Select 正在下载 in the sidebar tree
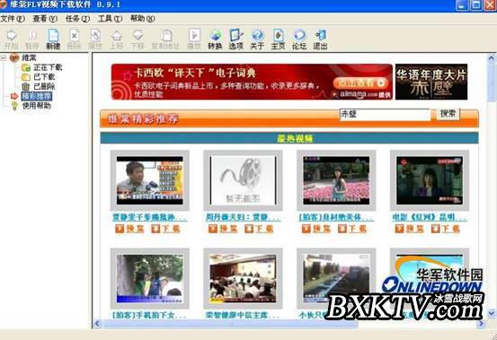 pyautogui.click(x=48, y=67)
